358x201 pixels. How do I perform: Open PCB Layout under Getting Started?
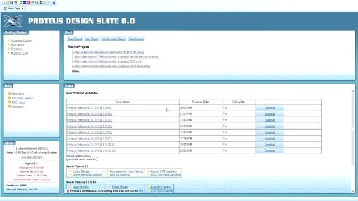(17, 45)
